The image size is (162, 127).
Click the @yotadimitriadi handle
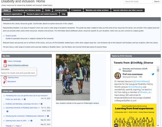click(x=130, y=77)
